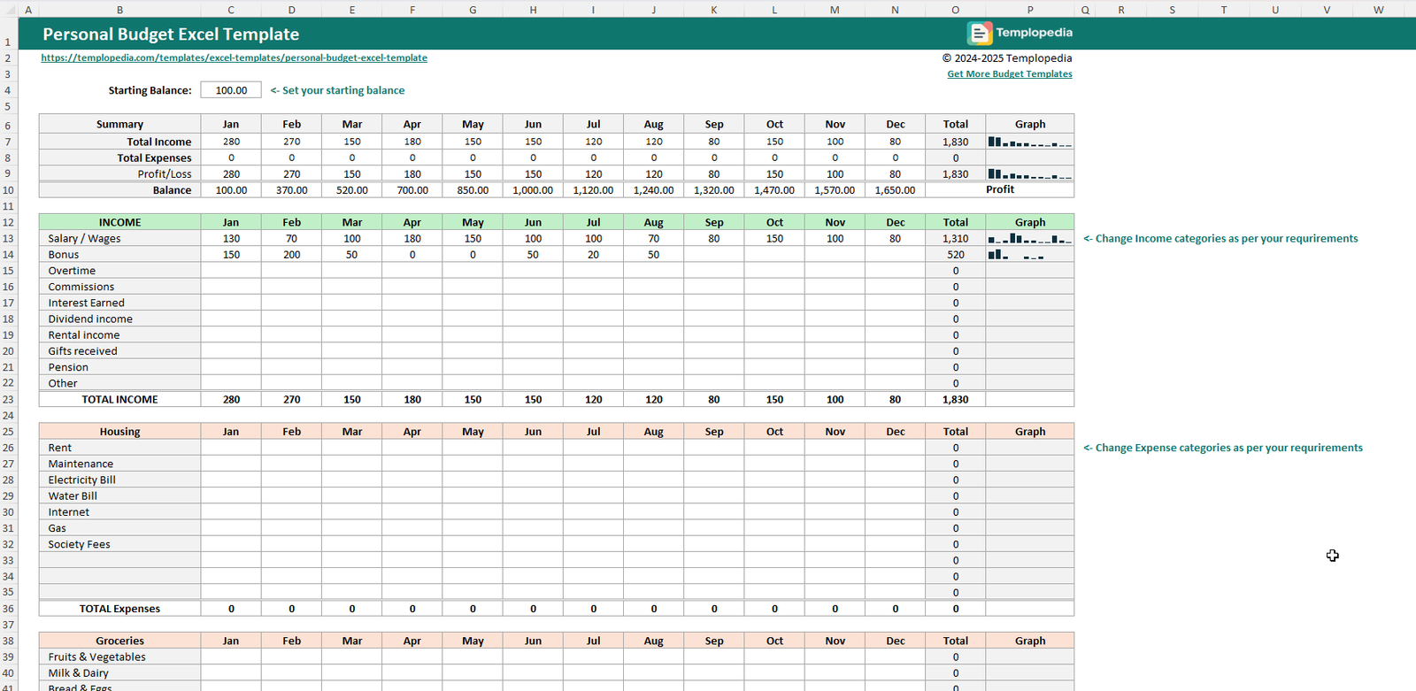Select the Dec balance cell 1,650.00
Viewport: 1416px width, 691px height.
(x=895, y=190)
